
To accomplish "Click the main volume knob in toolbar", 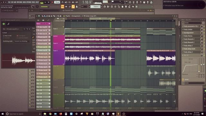I will pyautogui.click(x=33, y=6).
